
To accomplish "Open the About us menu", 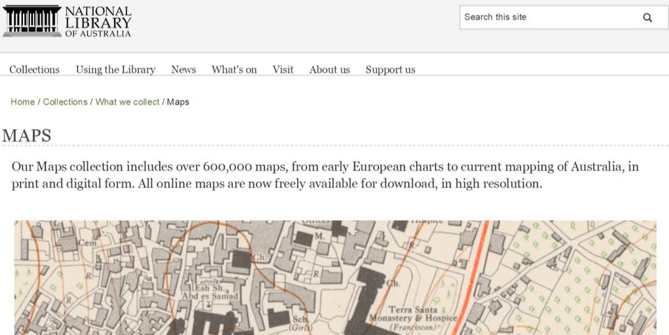I will (330, 69).
